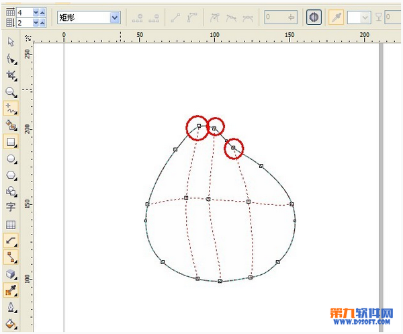Select the Connector tool
This screenshot has width=403, height=334.
(x=11, y=257)
